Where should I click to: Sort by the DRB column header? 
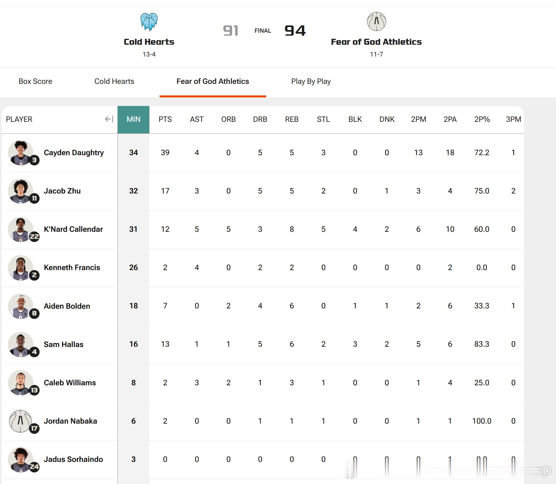[260, 119]
